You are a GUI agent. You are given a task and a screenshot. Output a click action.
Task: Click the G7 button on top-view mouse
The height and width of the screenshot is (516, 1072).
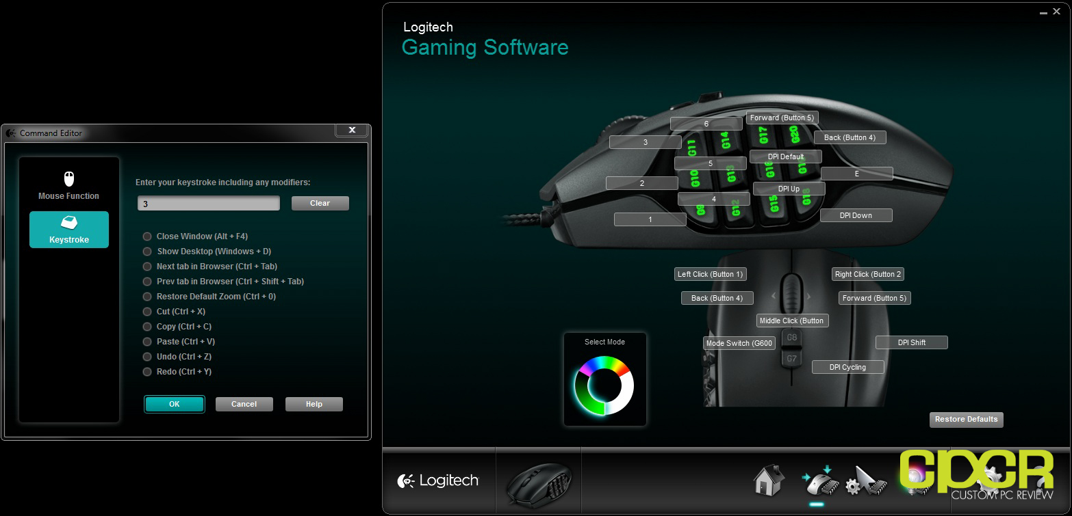tap(791, 358)
